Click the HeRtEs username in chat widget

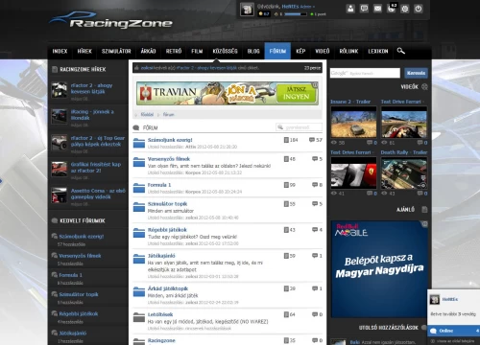(x=449, y=299)
